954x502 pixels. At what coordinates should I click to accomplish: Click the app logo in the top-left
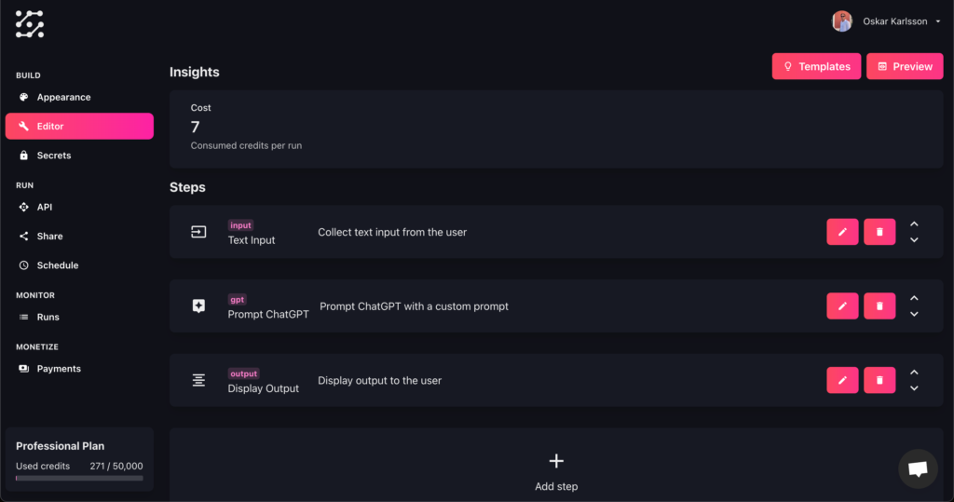click(x=30, y=23)
